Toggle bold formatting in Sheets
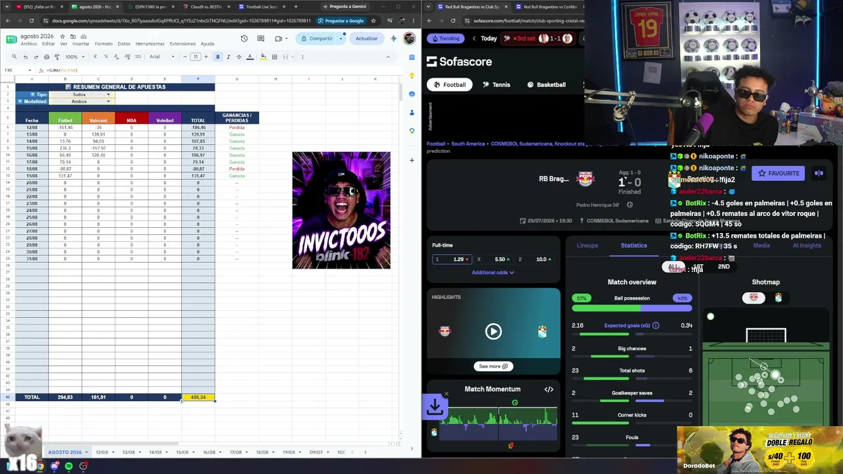843x474 pixels. coord(218,57)
